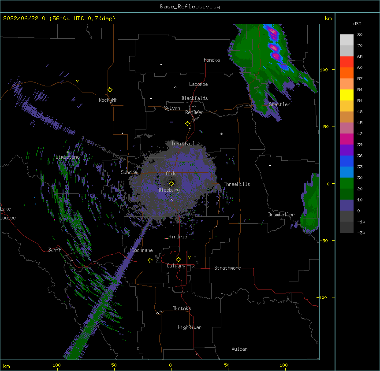Select the light blue 30-33 dBZ legend swatch
380x371 pixels.
[x=346, y=172]
